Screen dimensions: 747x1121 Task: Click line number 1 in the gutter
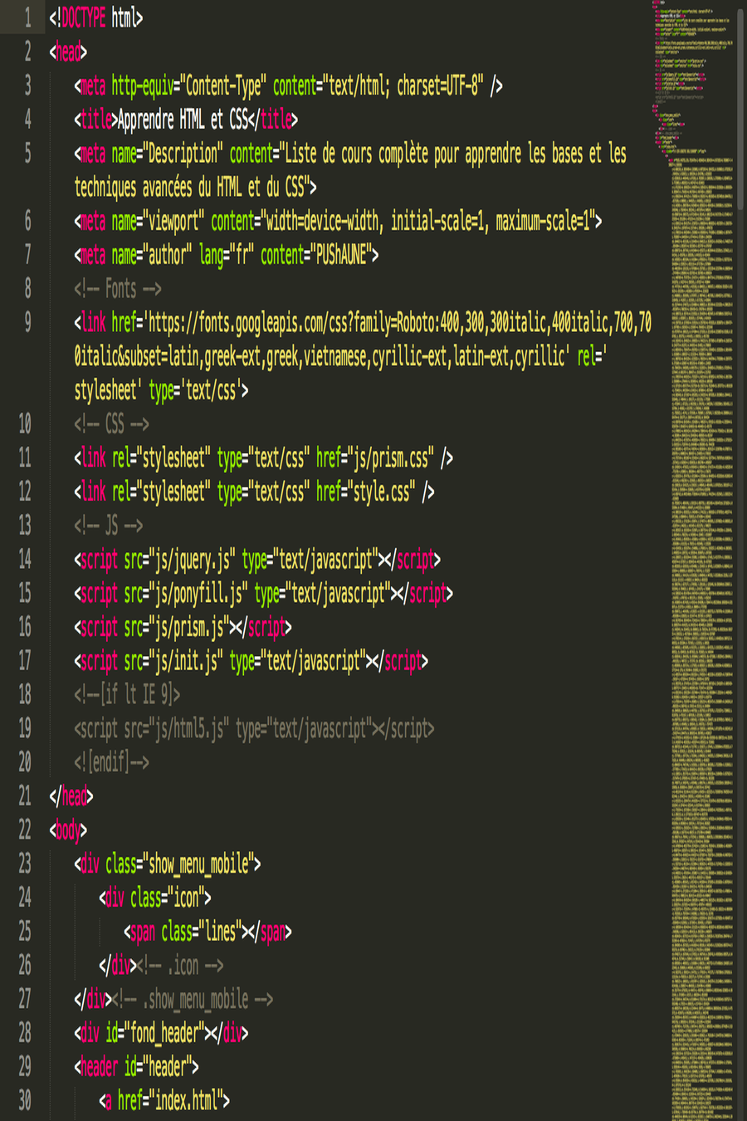[x=27, y=17]
